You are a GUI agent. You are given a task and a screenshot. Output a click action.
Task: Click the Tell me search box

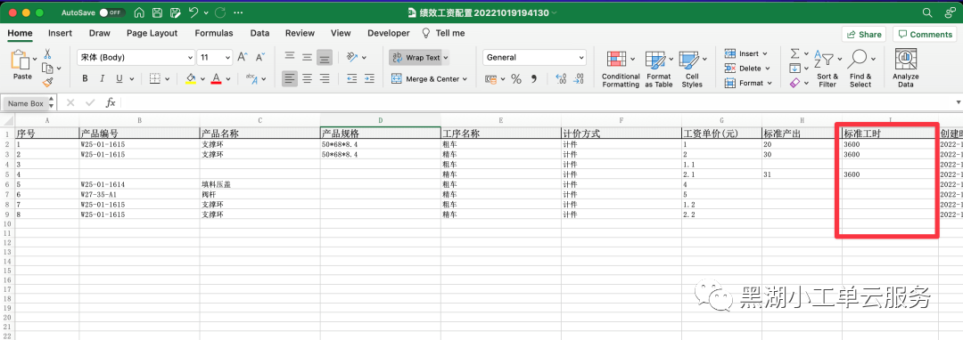tap(443, 33)
